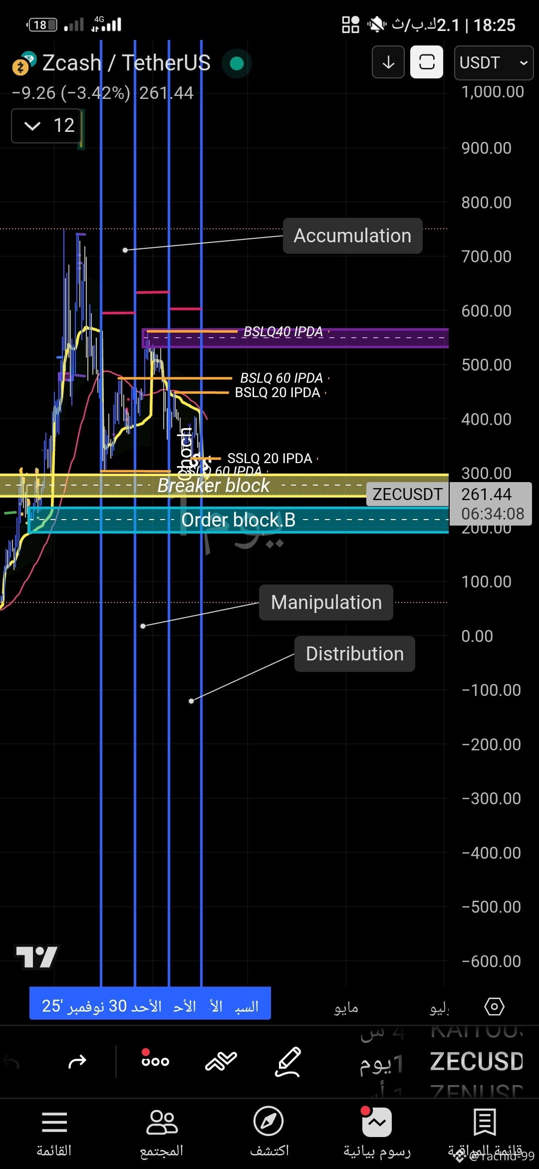Viewport: 539px width, 1169px height.
Task: Select the SSLQ 20 IPDA label
Action: click(x=269, y=458)
